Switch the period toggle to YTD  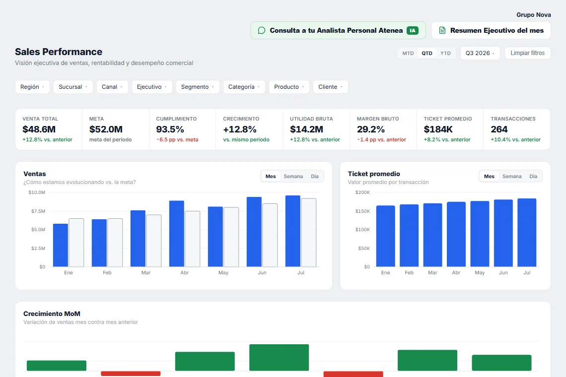445,54
